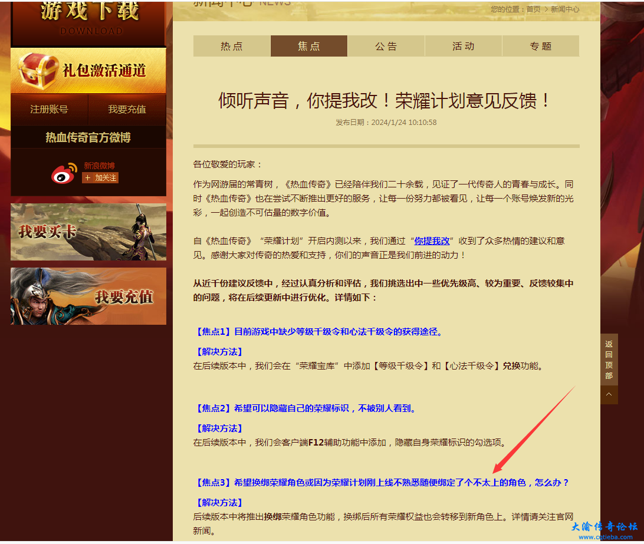
Task: Click the sentence mentioning 荣耀宝库 exchange function
Action: pyautogui.click(x=370, y=366)
